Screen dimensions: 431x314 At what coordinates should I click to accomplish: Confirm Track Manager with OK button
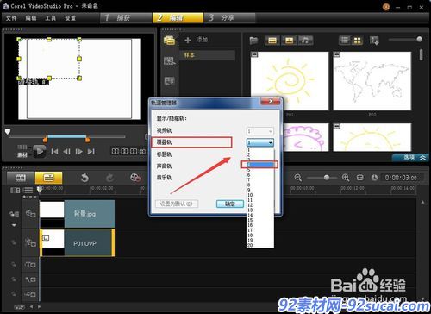(230, 204)
